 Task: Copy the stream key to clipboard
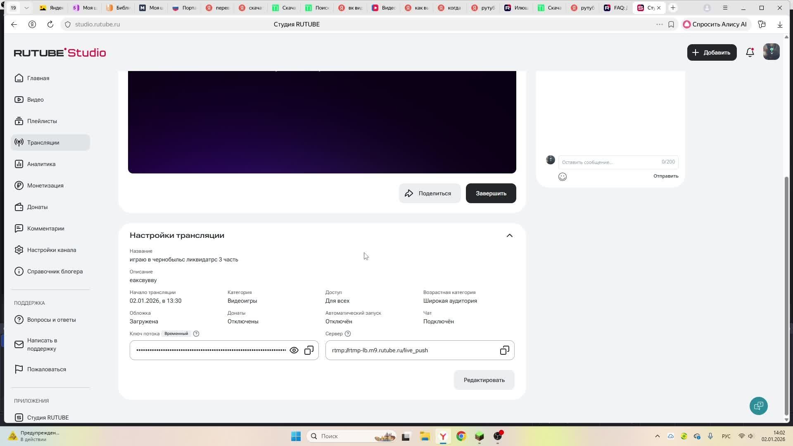coord(309,350)
